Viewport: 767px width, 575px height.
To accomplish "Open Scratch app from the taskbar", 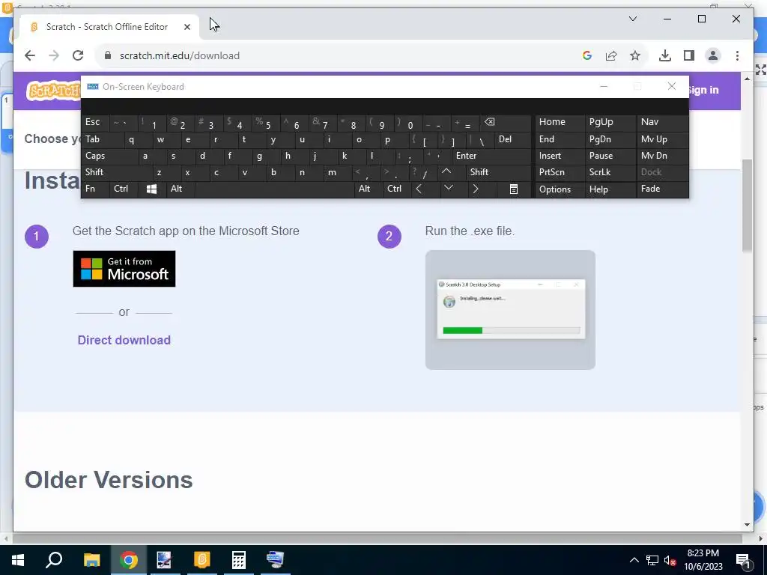I will point(201,560).
